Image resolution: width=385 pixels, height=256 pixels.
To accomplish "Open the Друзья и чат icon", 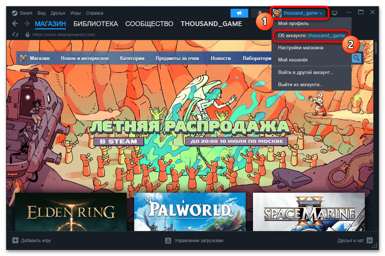I will [x=370, y=240].
